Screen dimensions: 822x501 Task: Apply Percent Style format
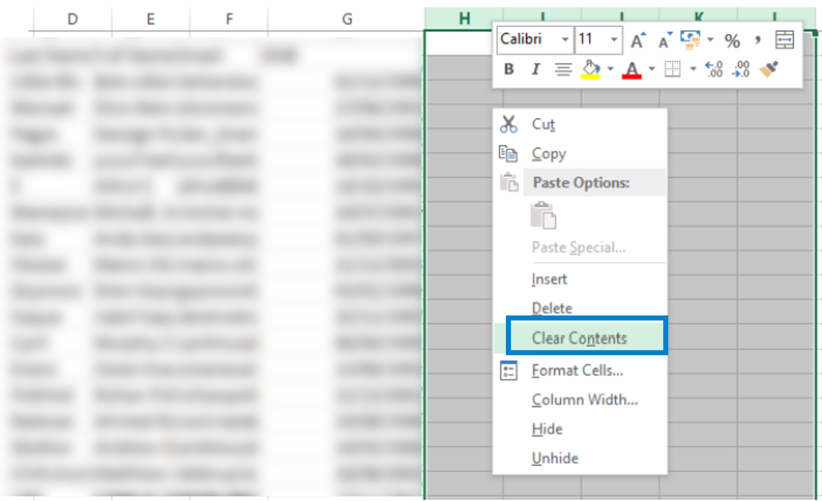pos(732,41)
